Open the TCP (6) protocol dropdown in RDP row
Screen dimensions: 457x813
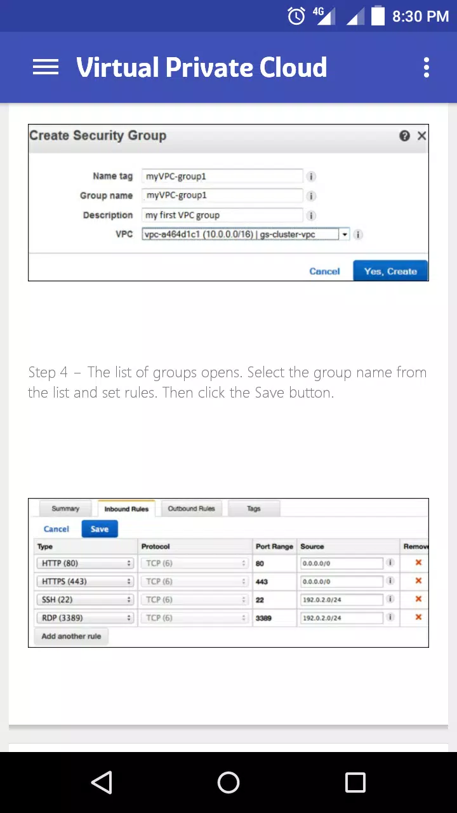point(195,618)
